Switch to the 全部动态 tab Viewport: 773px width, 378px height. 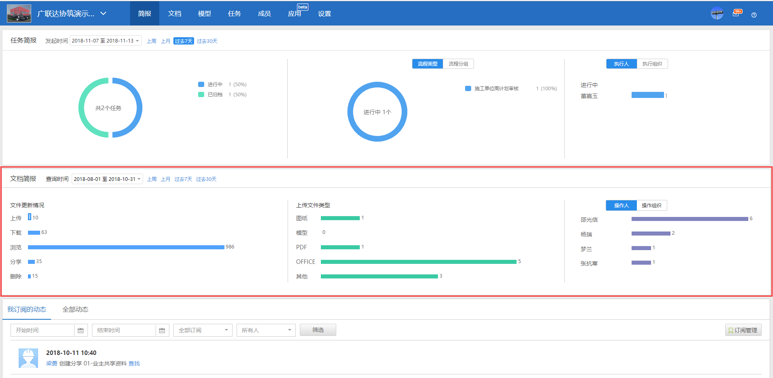[x=75, y=310]
